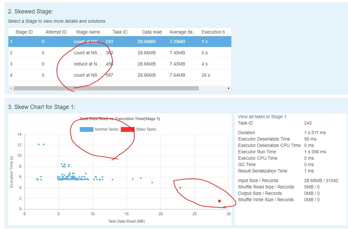Select the stage row with Stage ID 4

coord(120,75)
